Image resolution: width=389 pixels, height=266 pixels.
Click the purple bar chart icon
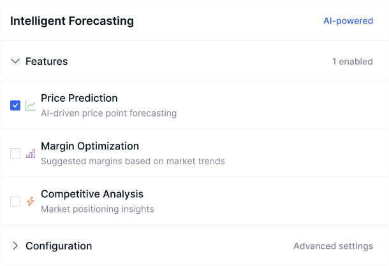31,153
